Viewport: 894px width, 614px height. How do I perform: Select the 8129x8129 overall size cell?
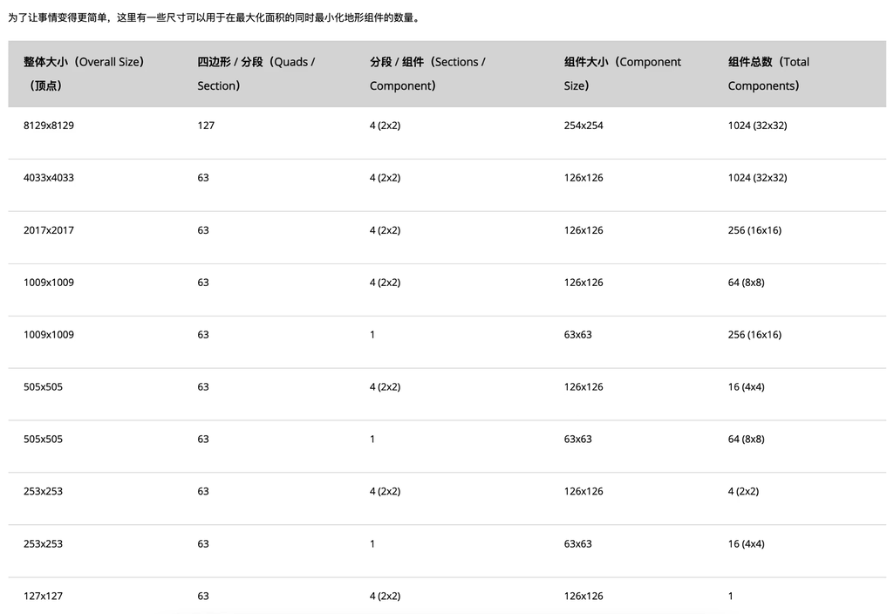49,126
